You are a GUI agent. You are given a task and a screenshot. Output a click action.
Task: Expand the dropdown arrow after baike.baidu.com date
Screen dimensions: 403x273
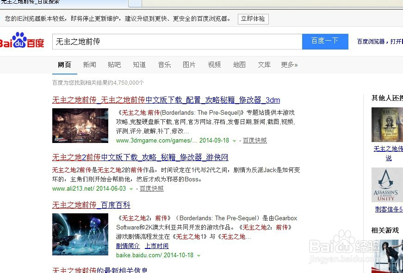198,255
